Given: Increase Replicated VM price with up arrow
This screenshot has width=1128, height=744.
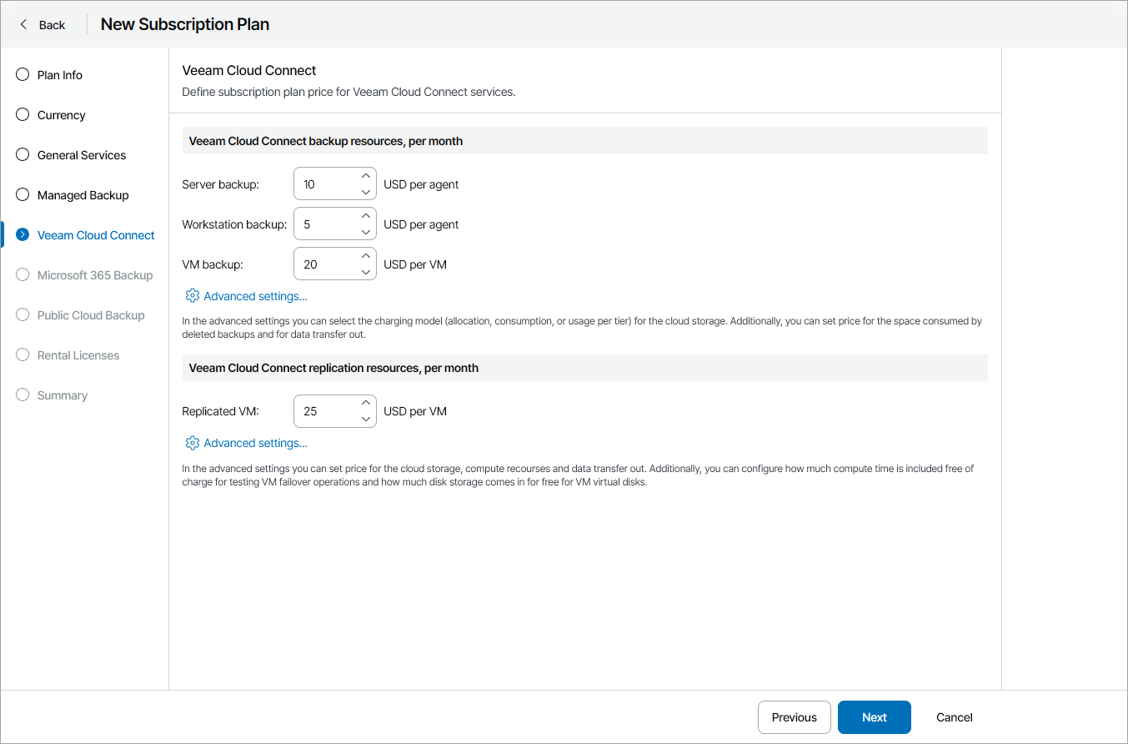Looking at the screenshot, I should [366, 403].
